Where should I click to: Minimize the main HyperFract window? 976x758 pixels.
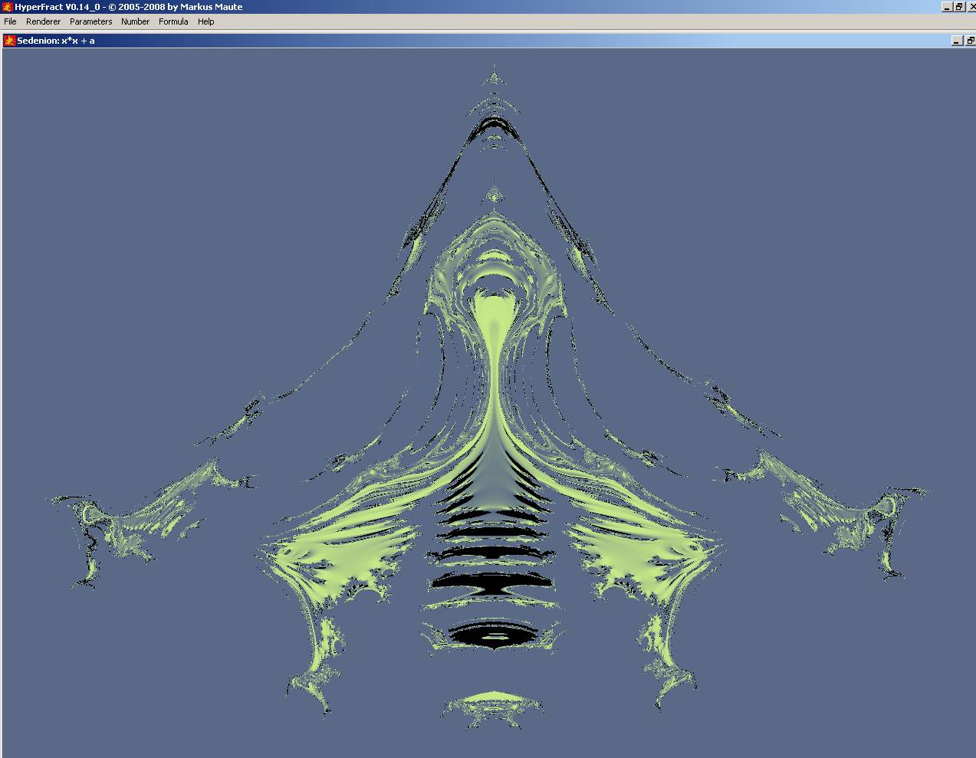(x=946, y=7)
